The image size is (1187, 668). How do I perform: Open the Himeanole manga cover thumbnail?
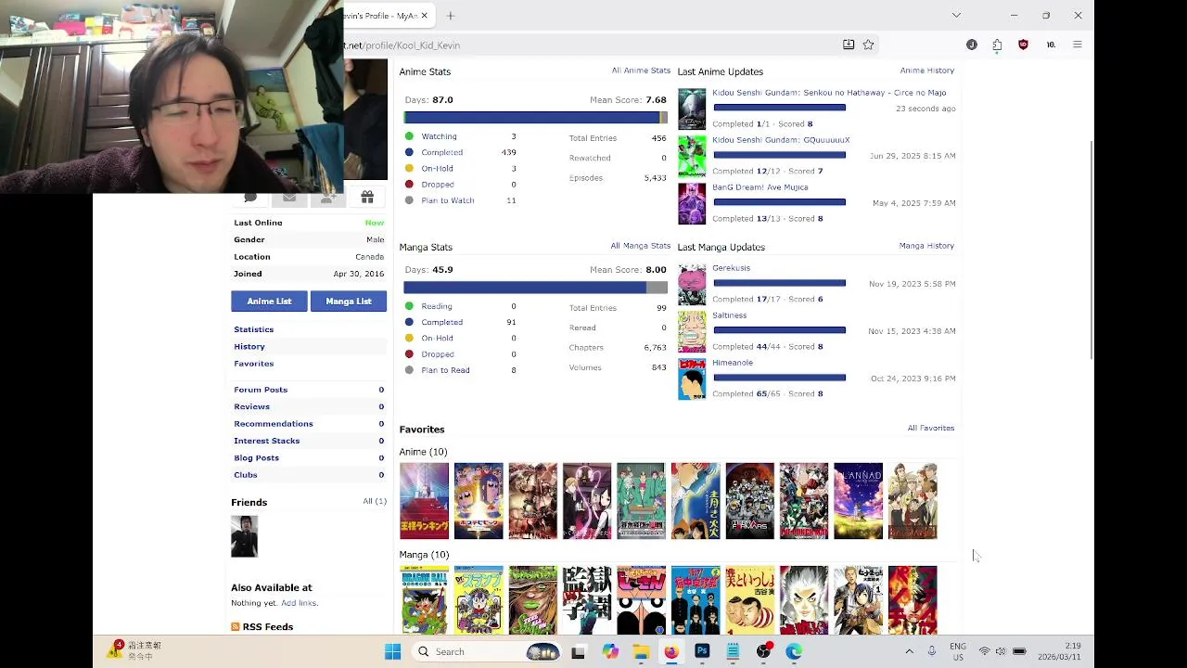(x=692, y=379)
